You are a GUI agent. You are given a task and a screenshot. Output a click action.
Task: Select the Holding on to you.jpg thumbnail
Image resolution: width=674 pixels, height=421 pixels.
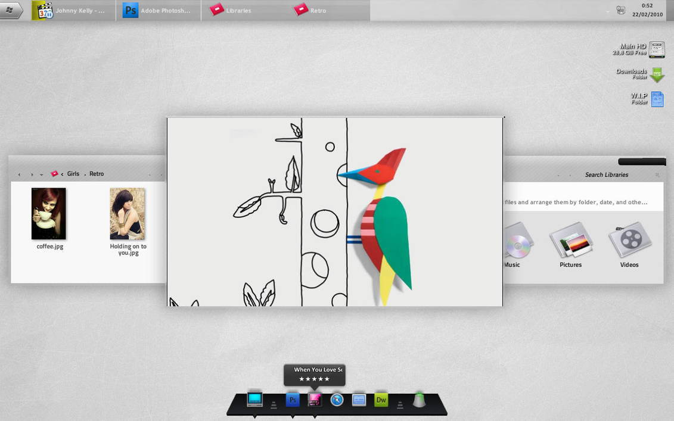[x=128, y=214]
